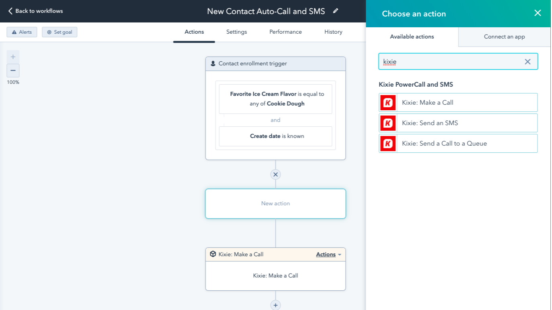This screenshot has height=310, width=552.
Task: Click the Kixie icon next to 'Send an SMS'
Action: coord(388,123)
